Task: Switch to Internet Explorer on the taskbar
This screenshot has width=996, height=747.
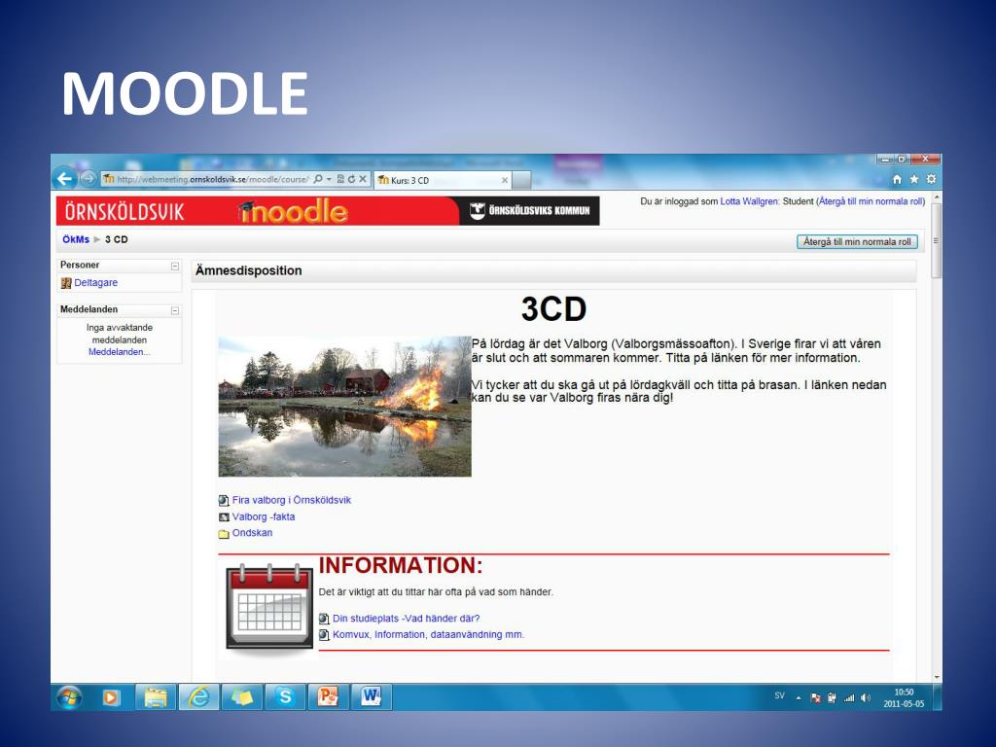Action: coord(198,697)
